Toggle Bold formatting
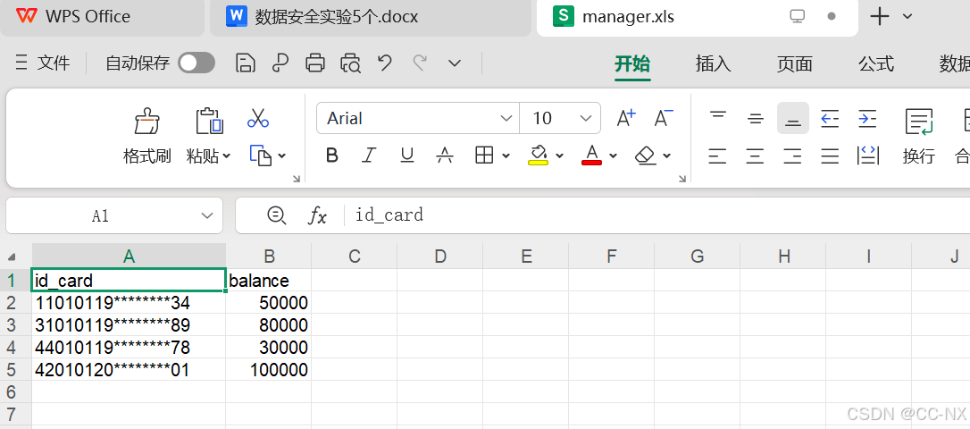This screenshot has width=970, height=429. pos(332,156)
